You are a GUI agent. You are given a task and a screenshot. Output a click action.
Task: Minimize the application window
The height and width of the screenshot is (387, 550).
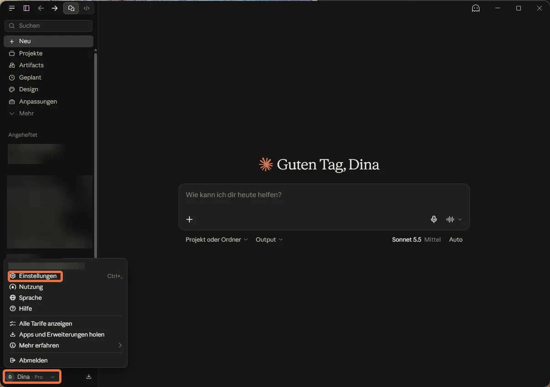click(x=498, y=8)
